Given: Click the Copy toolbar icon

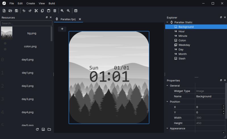Looking at the screenshot, I should pos(42,11).
